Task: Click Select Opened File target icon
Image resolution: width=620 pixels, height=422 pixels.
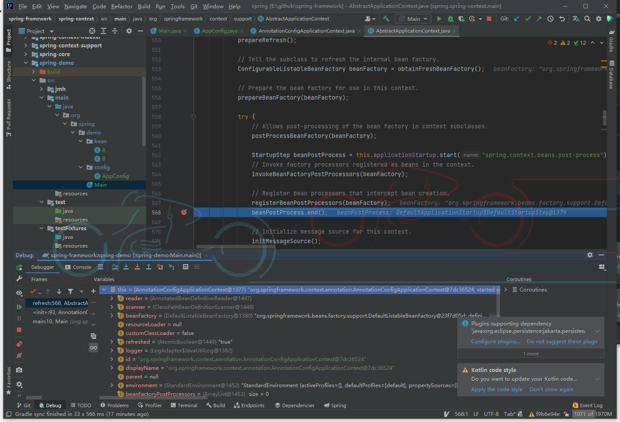Action: (92, 31)
